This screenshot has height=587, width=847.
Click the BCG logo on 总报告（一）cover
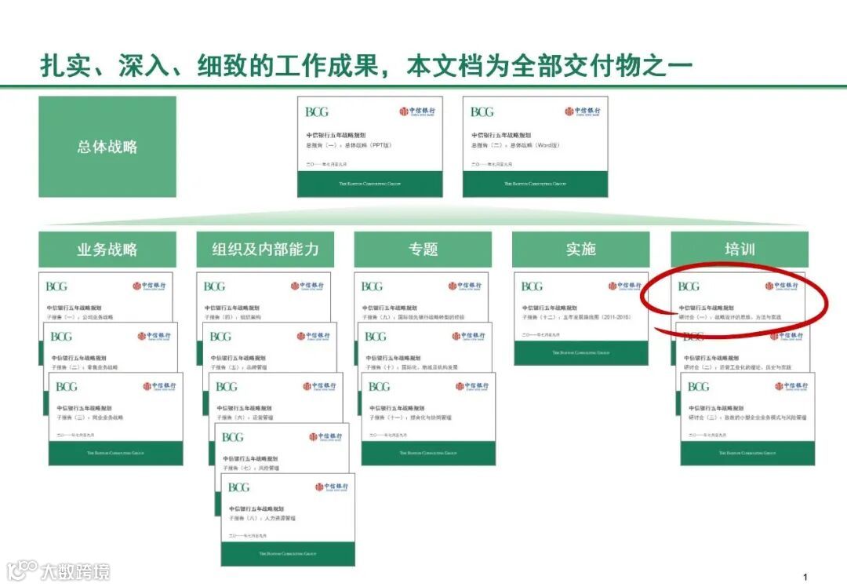click(317, 112)
